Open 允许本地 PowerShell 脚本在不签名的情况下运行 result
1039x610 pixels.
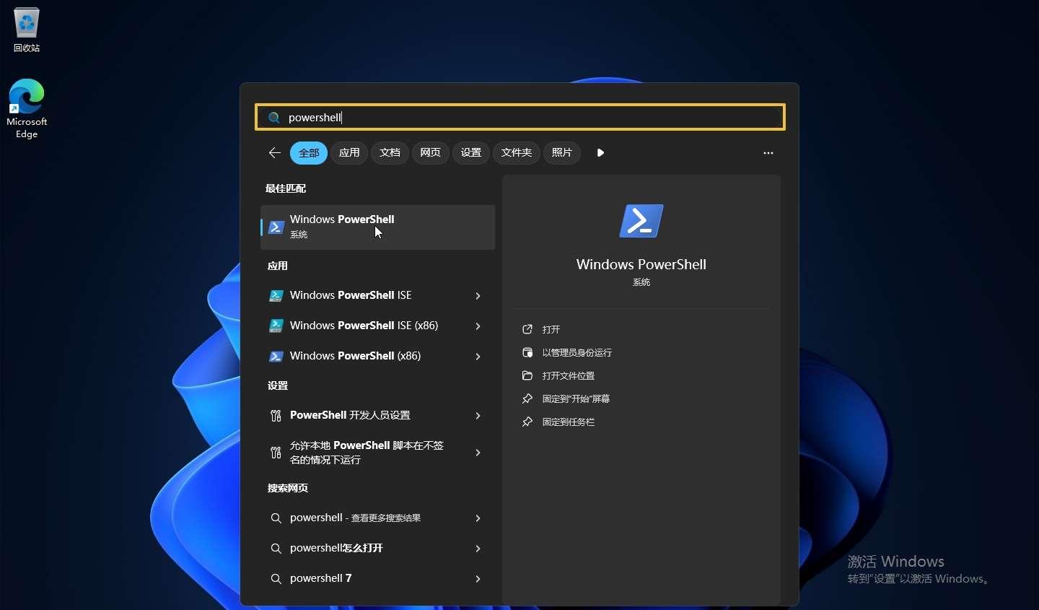point(367,453)
